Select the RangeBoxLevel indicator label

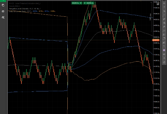(x=25, y=9)
